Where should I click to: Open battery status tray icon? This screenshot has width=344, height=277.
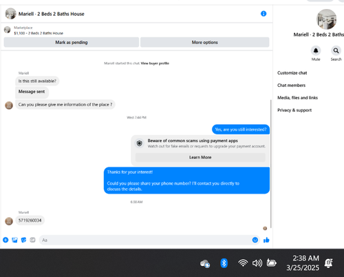point(271,263)
